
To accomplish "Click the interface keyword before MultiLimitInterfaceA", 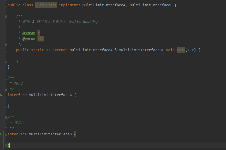I will [17, 95].
